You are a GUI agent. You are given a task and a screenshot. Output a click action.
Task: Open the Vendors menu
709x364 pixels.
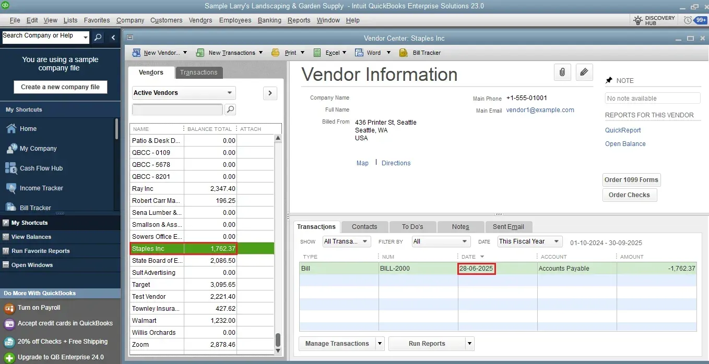point(200,20)
